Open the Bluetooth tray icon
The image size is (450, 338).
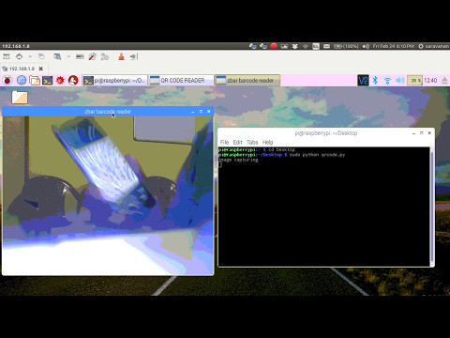(375, 81)
